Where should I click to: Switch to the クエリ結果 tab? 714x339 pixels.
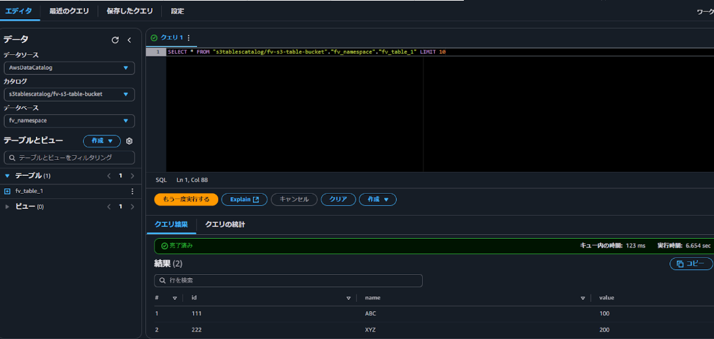171,224
